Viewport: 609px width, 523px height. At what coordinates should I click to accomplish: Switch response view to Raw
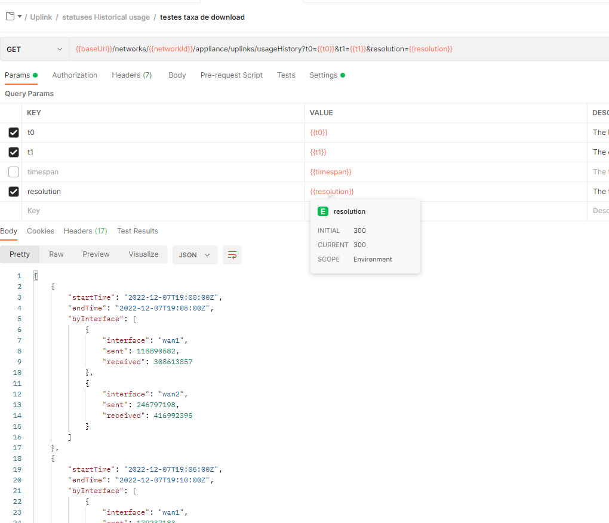click(x=56, y=254)
